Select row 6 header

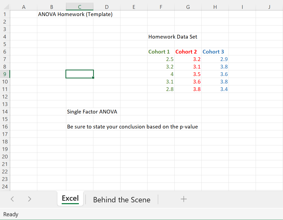pos(5,52)
